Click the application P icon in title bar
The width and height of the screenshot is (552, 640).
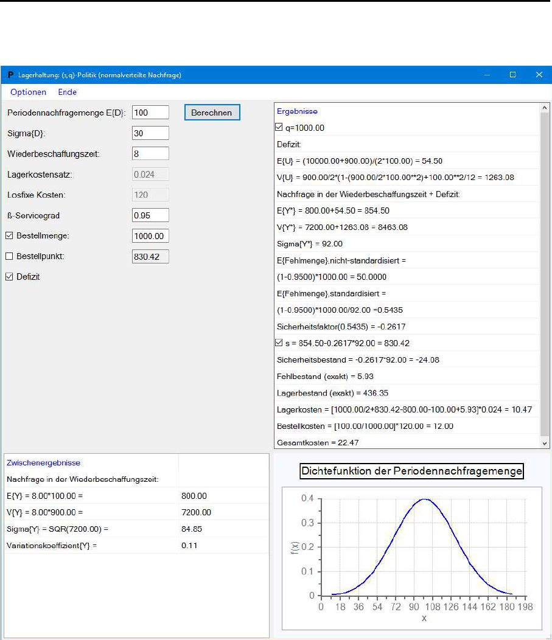pos(10,75)
